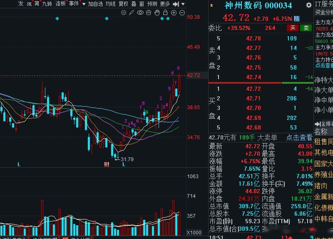Expand dropdown arrow at toolbar end
The image size is (333, 239).
pos(183,4)
